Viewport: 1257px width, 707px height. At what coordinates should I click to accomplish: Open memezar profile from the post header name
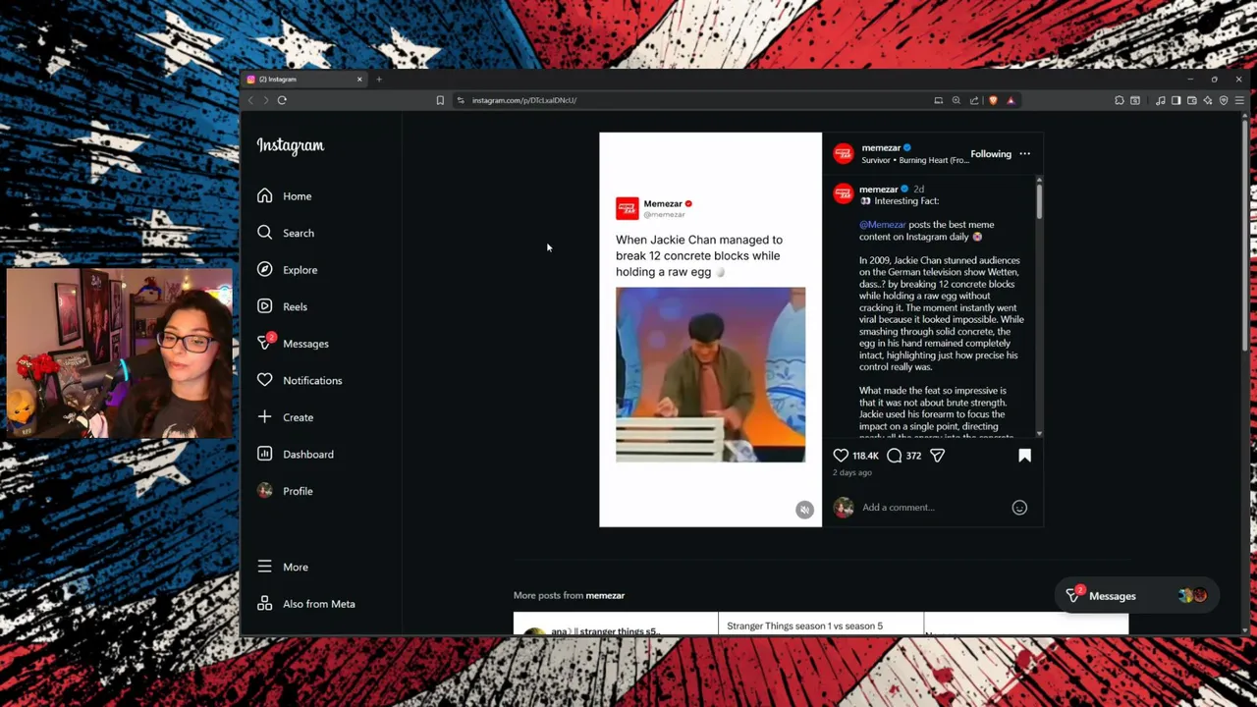pos(881,147)
